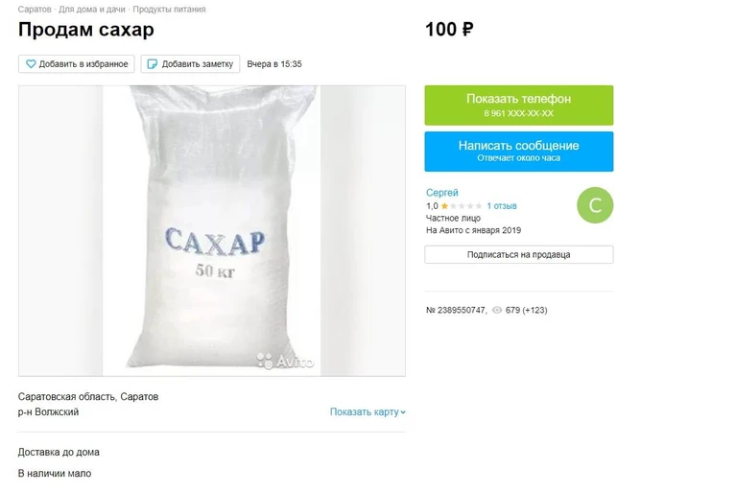Open the Для дома и дачи breadcrumb
Viewport: 736px width, 492px height.
(91, 9)
